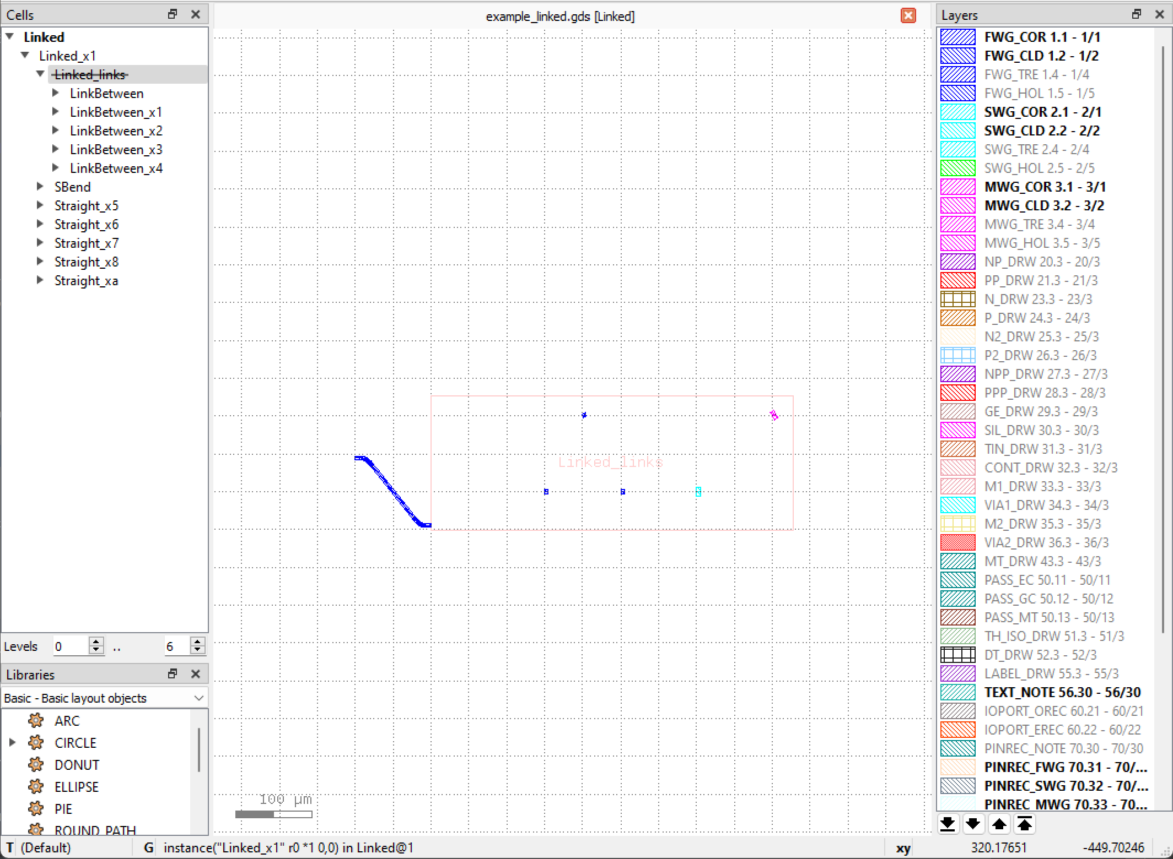
Task: Select the PASS_MT 50.13 layer
Action: tap(1049, 617)
